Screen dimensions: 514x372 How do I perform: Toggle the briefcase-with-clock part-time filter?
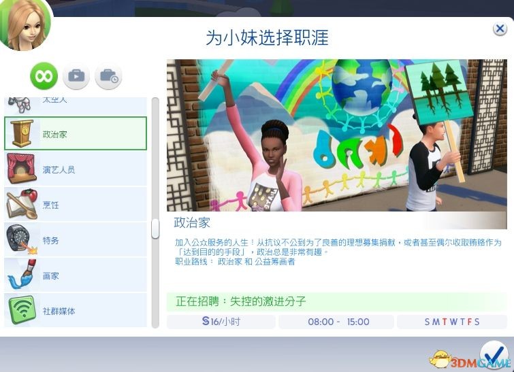tap(108, 75)
